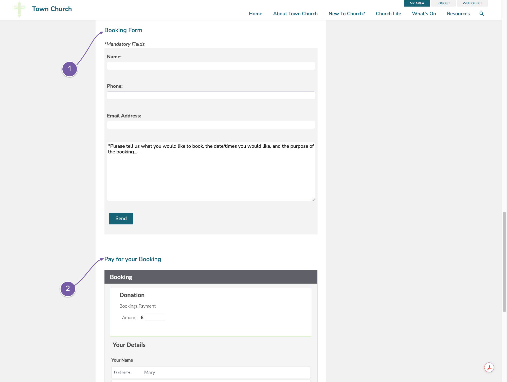
Task: Click the Town Church site title link
Action: pos(52,9)
